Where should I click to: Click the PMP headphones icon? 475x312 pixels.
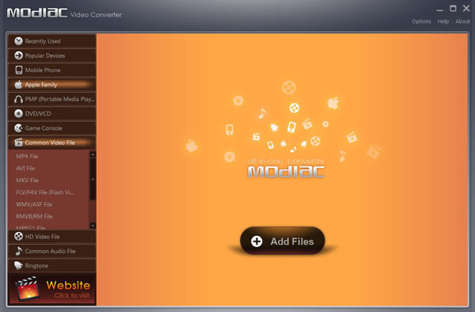(x=18, y=99)
